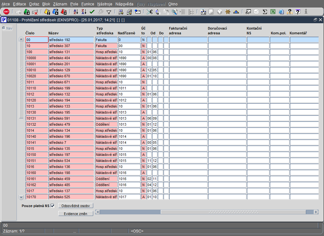Open the Akce menu

(x=6, y=4)
